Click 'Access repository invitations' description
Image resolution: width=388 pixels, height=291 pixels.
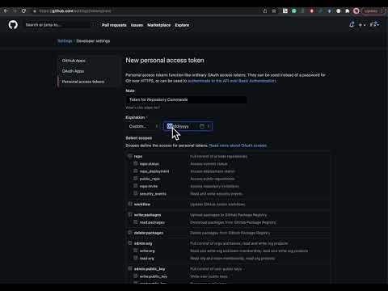pyautogui.click(x=214, y=186)
